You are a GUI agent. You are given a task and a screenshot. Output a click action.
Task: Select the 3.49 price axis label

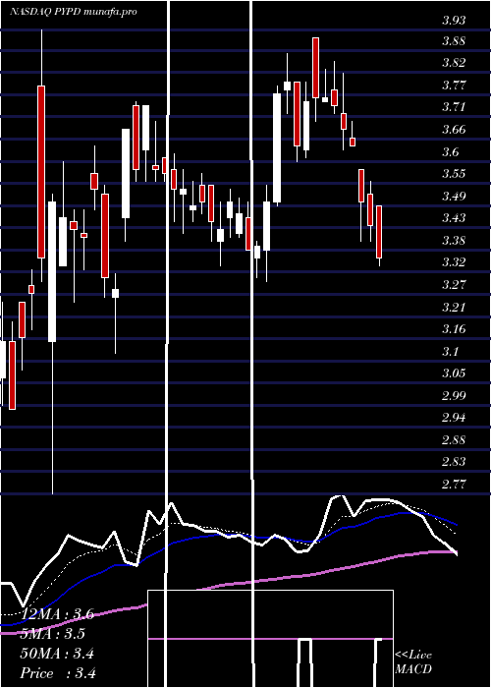click(x=454, y=197)
